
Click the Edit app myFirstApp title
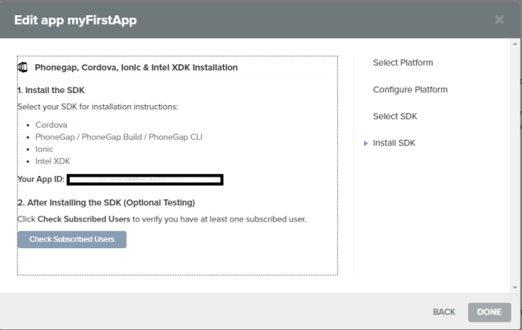tap(75, 19)
